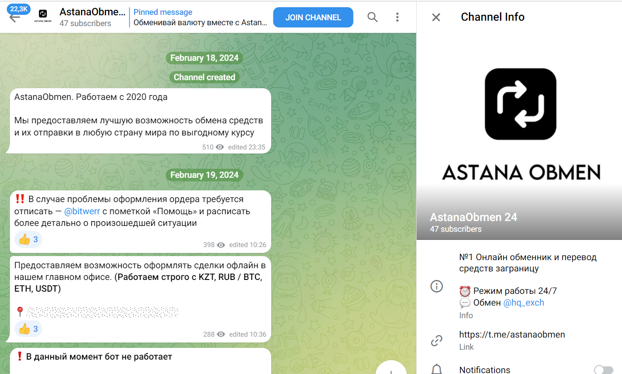Open the @hq_exch exchange contact link
Screen dimensions: 622x374
[x=524, y=302]
